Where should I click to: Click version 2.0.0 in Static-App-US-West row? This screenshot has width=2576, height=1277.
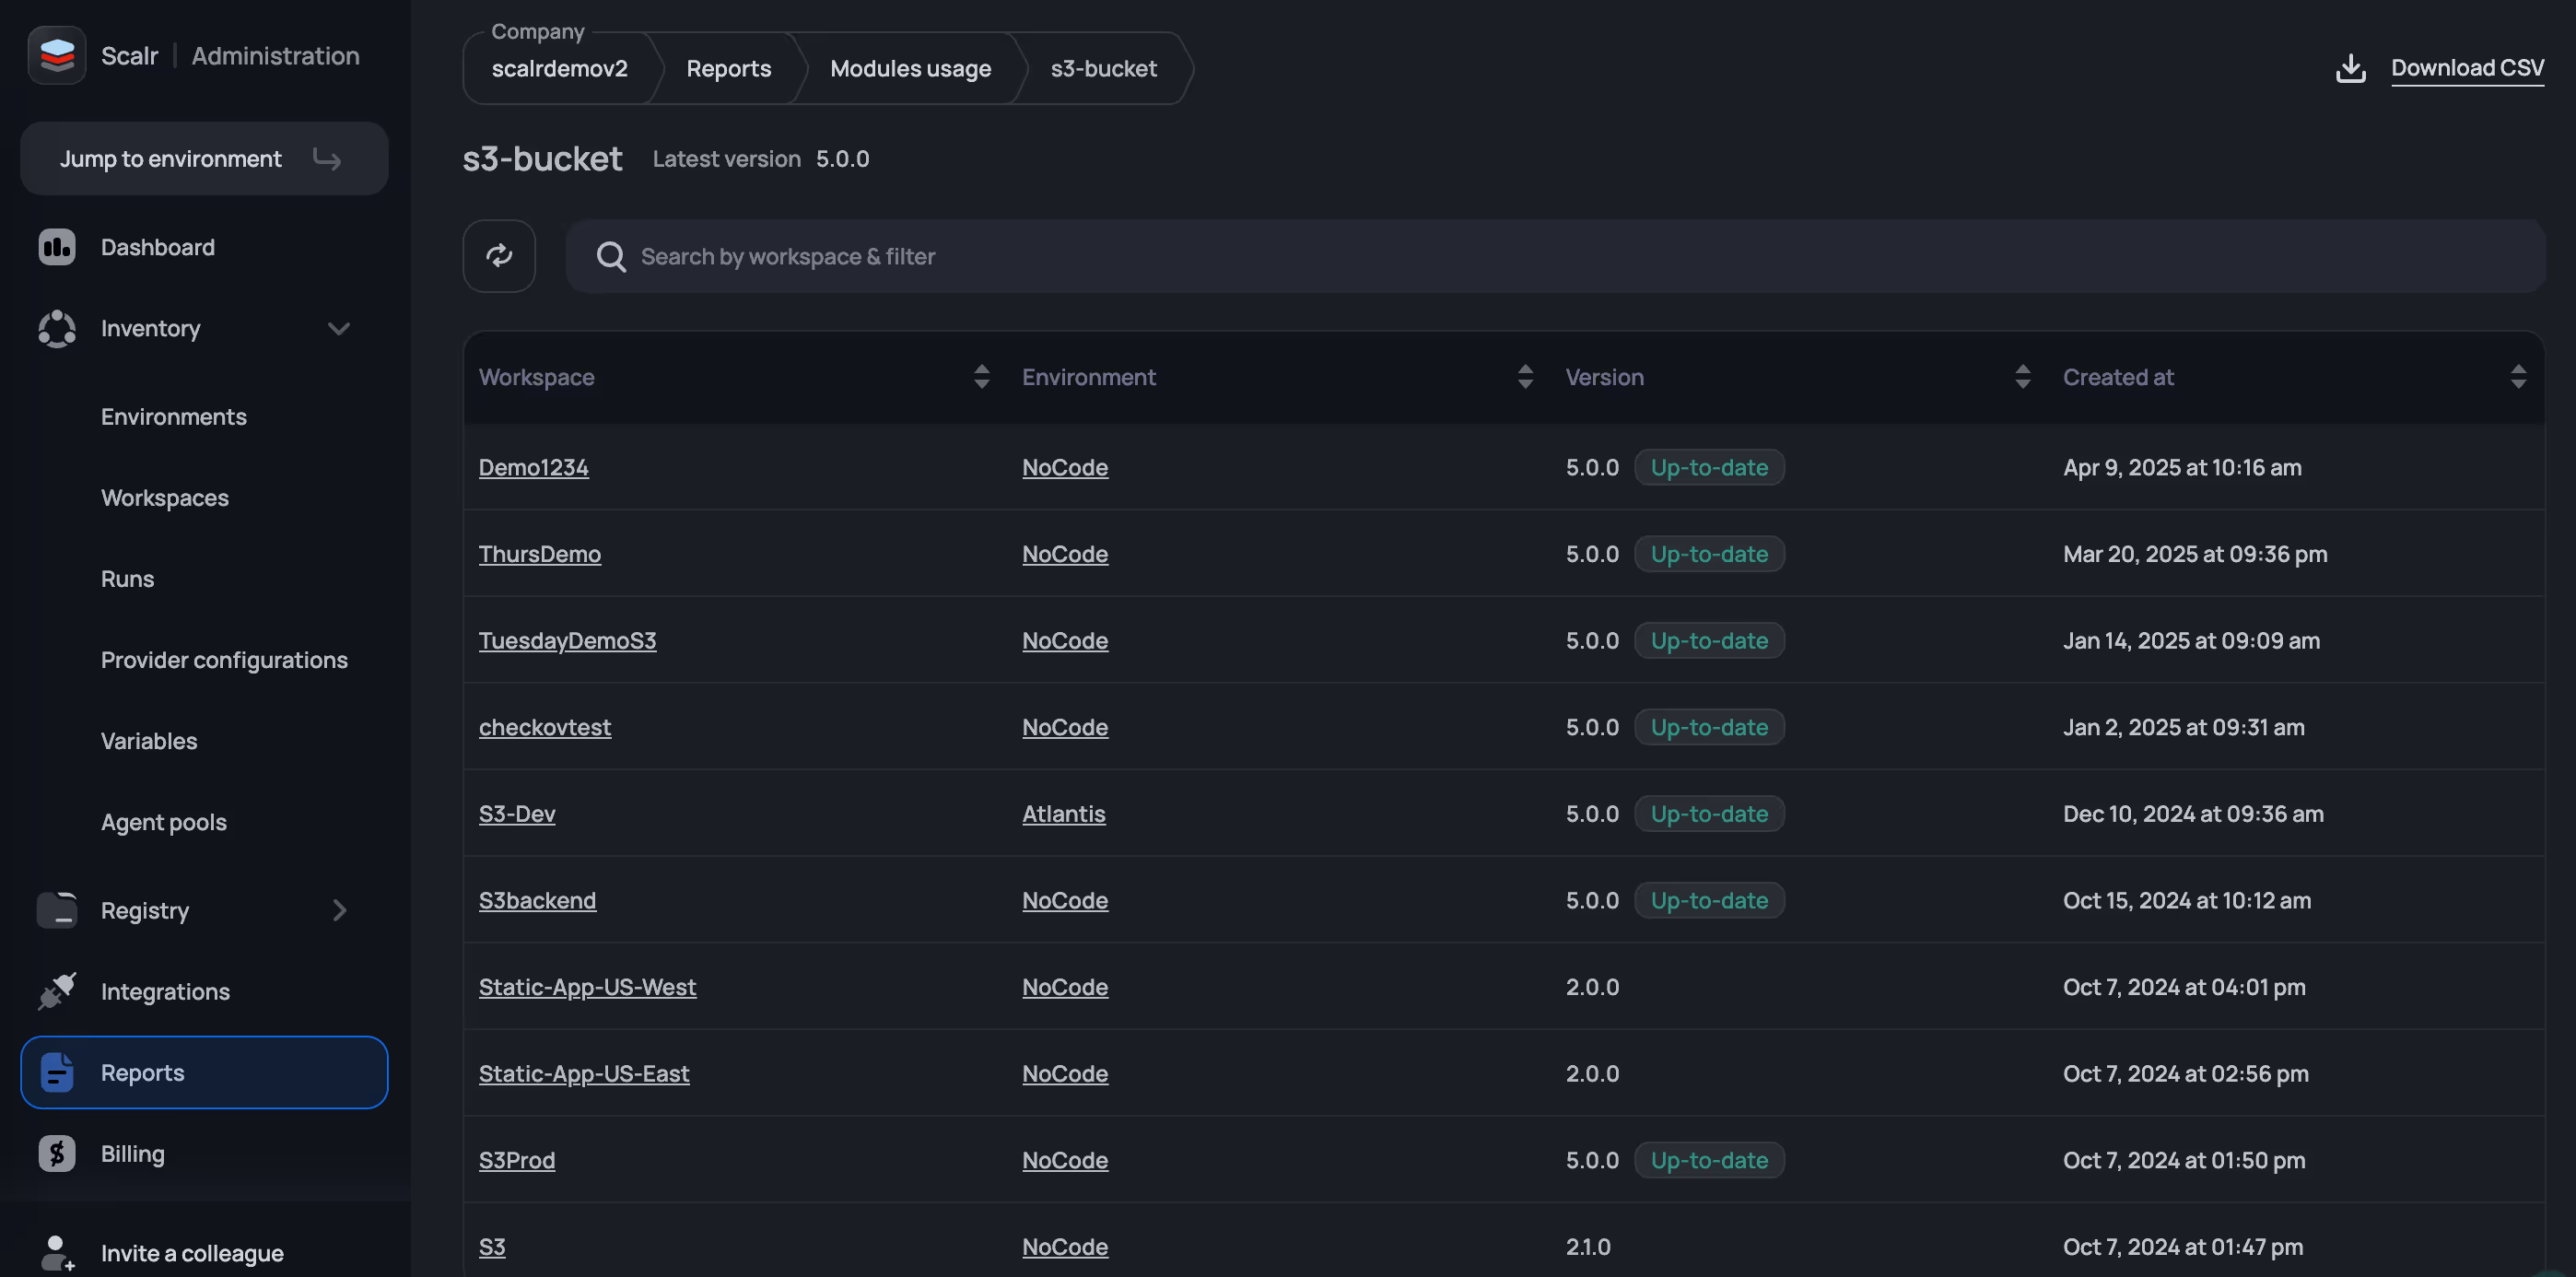pos(1592,987)
